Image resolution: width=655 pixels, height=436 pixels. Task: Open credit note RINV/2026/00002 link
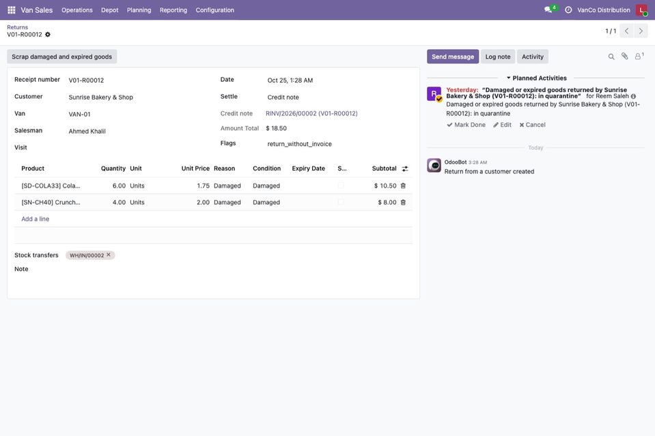(x=311, y=113)
